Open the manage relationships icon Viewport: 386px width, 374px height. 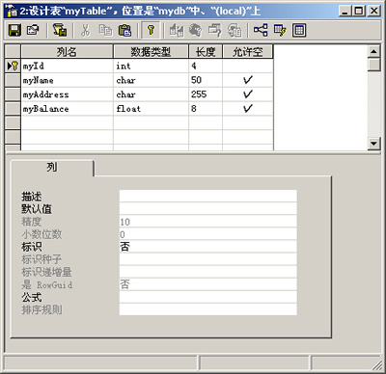pyautogui.click(x=261, y=31)
